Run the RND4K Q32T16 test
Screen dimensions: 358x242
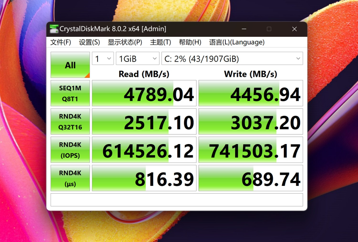(x=70, y=121)
